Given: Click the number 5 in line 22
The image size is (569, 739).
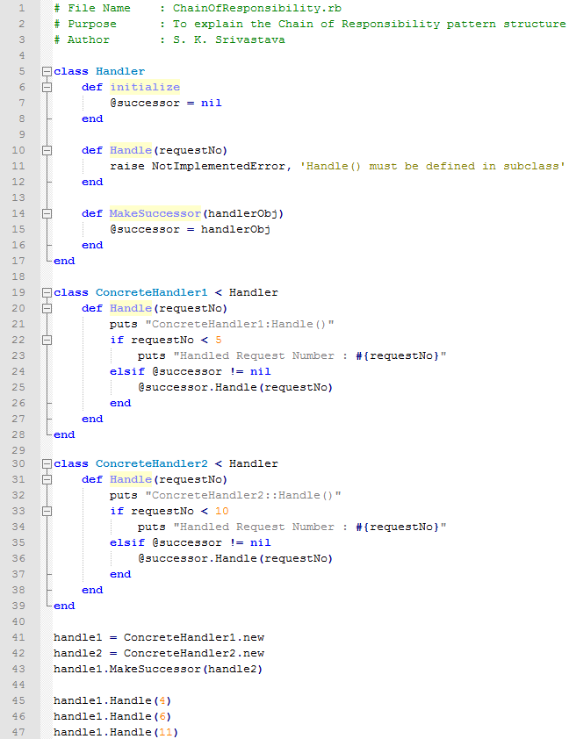Looking at the screenshot, I should (219, 340).
